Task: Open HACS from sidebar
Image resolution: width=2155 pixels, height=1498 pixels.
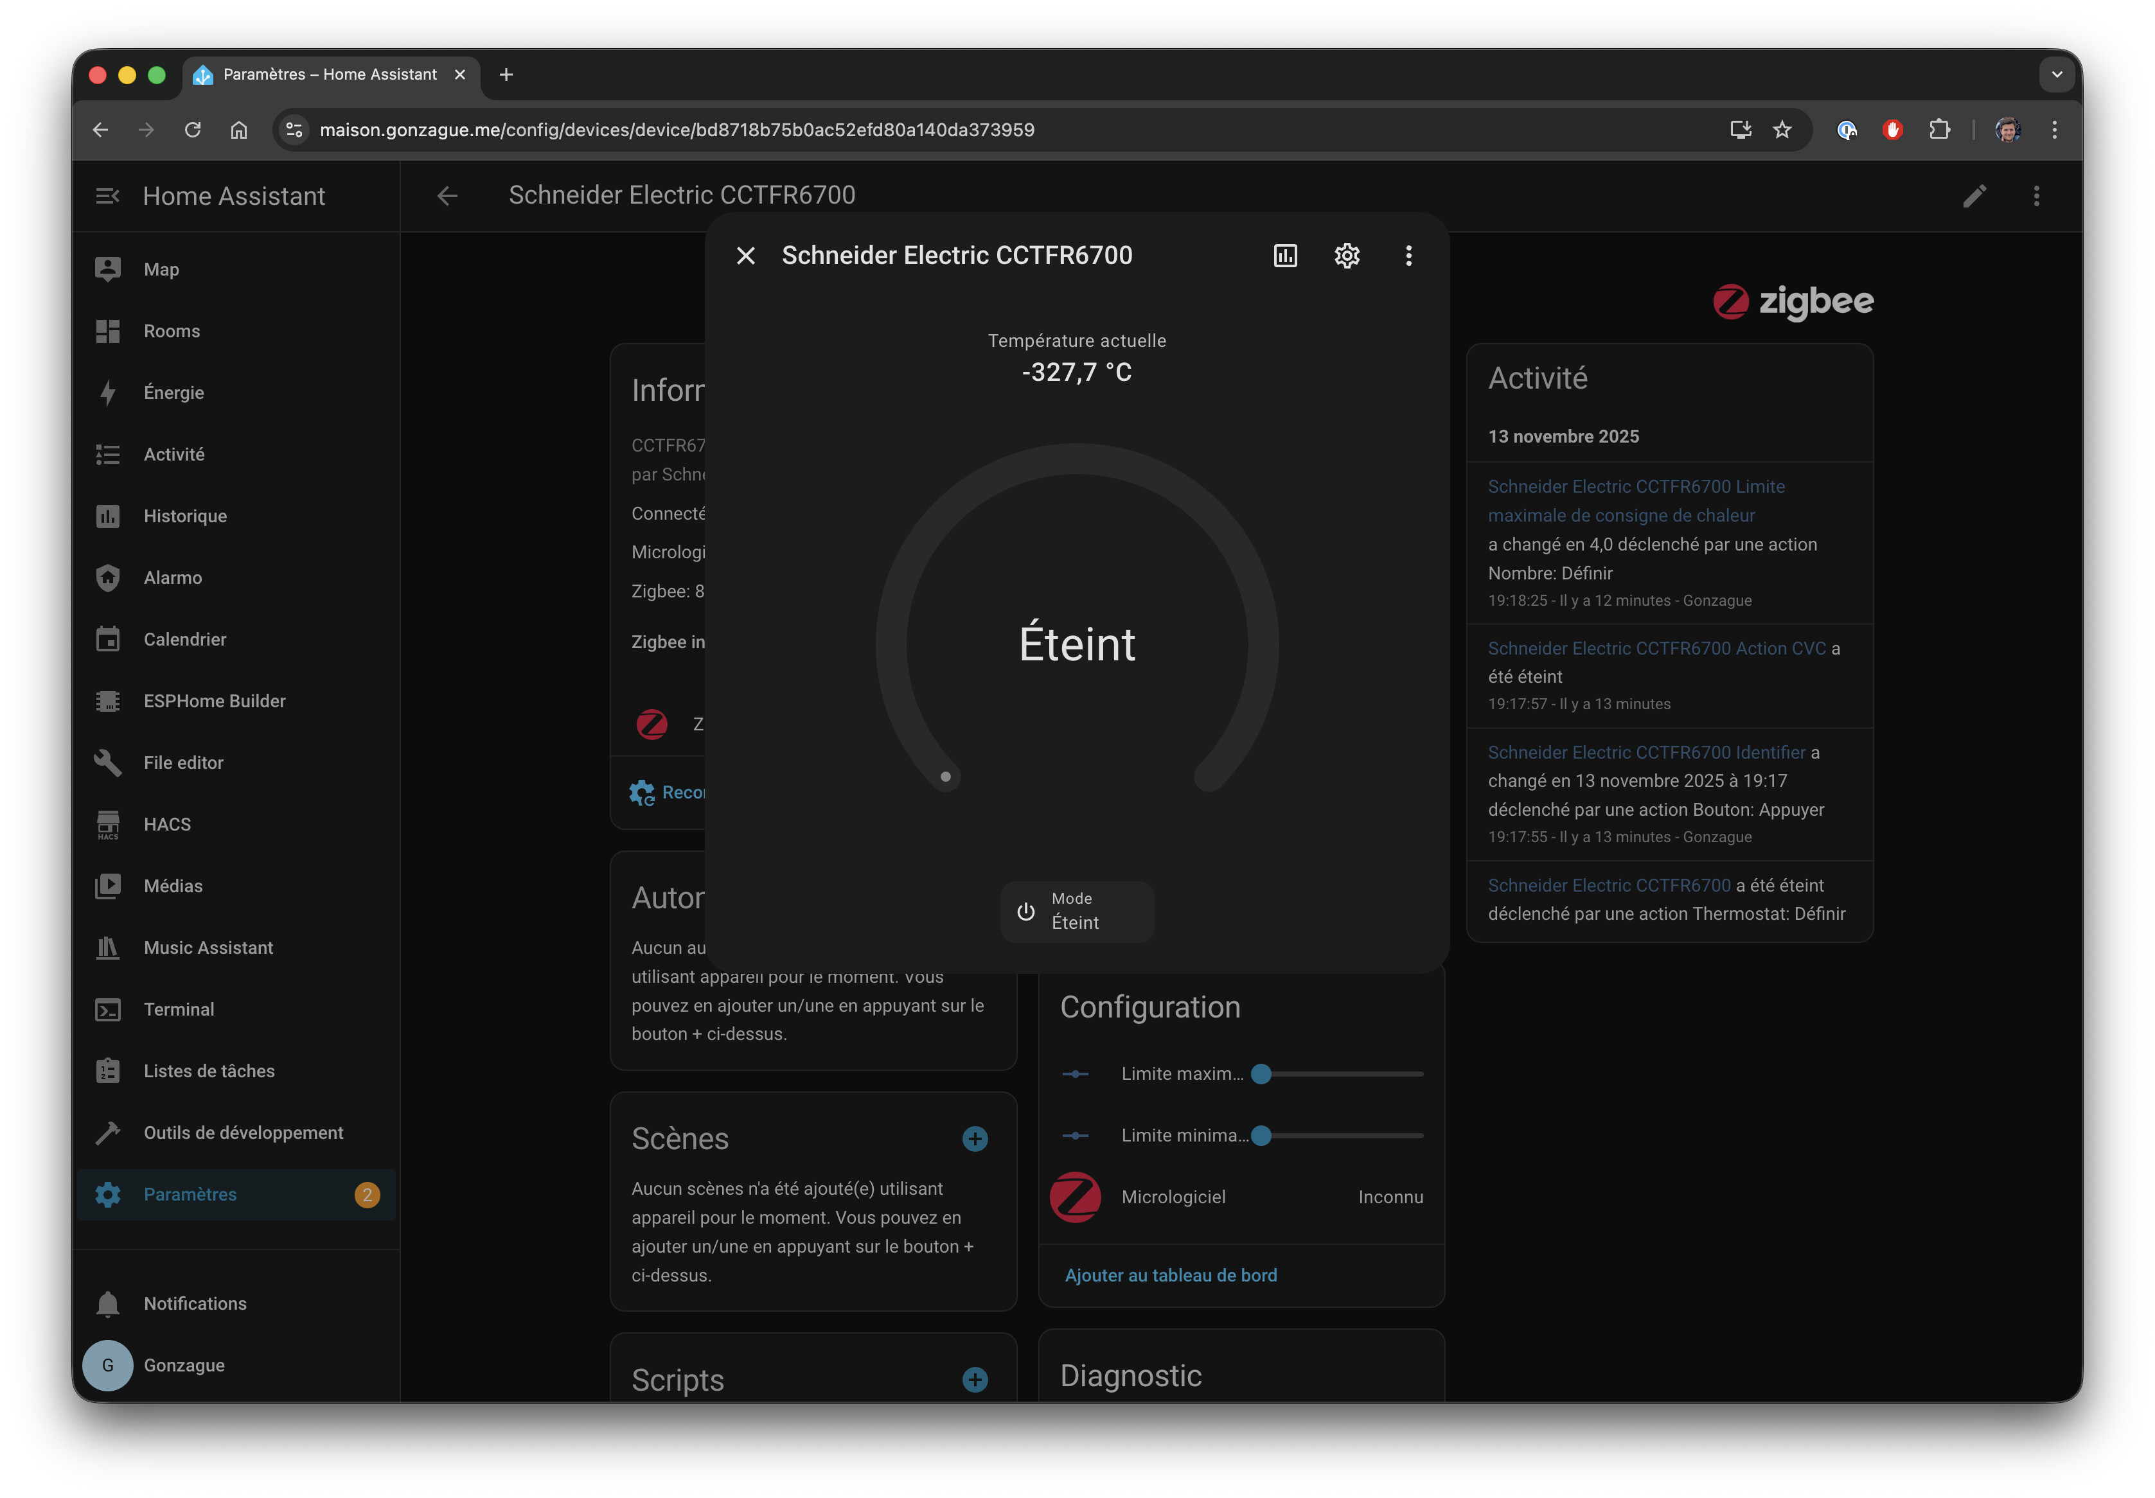Action: click(x=167, y=824)
